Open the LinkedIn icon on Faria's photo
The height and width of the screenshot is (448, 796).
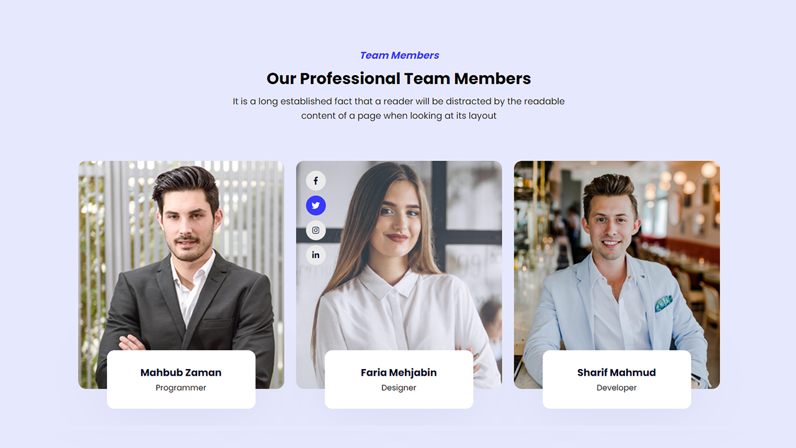pos(316,255)
